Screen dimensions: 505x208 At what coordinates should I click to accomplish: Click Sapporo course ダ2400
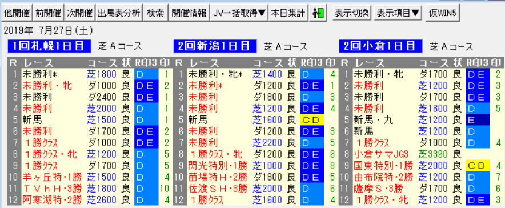click(102, 97)
